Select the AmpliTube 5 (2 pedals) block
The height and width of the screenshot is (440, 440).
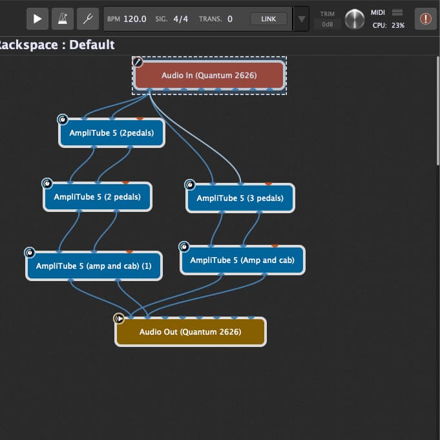[98, 196]
